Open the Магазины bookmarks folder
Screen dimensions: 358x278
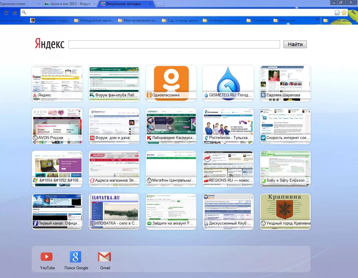pyautogui.click(x=284, y=20)
